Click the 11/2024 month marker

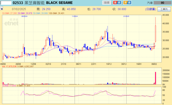tap(75, 16)
